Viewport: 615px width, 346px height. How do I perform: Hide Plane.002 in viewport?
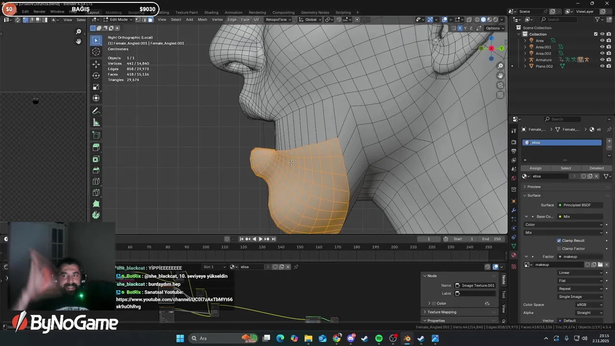pyautogui.click(x=602, y=66)
